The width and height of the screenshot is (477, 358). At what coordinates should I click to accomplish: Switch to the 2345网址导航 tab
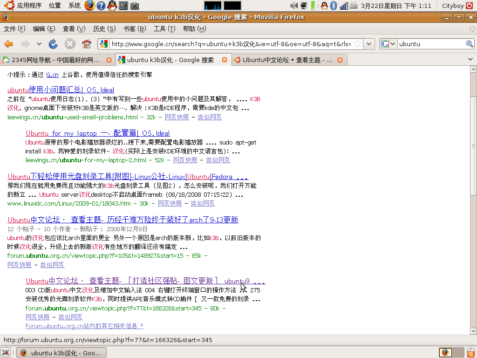pos(55,60)
